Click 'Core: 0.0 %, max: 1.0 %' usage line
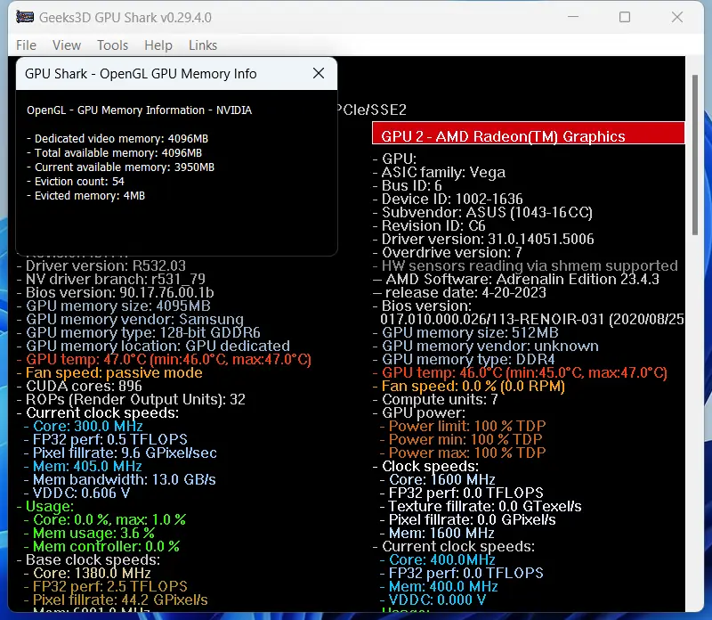The image size is (712, 620). click(105, 520)
